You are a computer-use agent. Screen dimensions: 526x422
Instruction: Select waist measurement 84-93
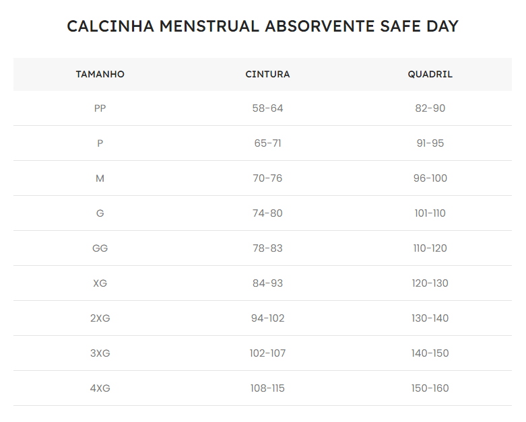coord(267,283)
